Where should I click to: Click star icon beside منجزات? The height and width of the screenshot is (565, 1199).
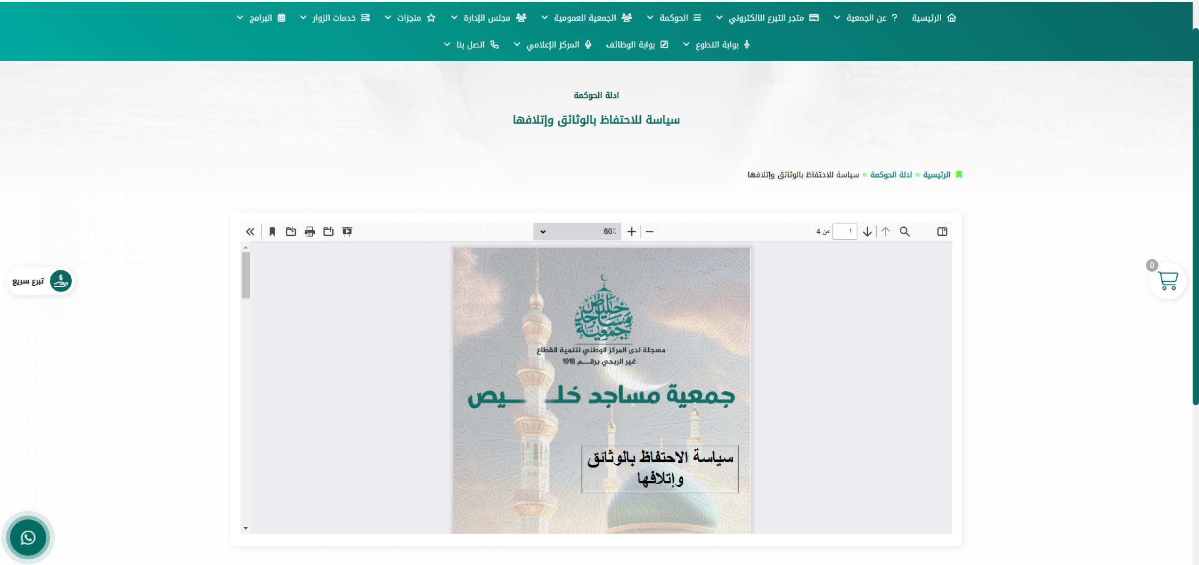click(431, 18)
